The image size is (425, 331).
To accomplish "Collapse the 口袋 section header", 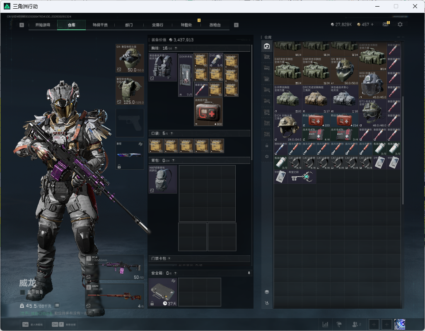I will pyautogui.click(x=199, y=133).
